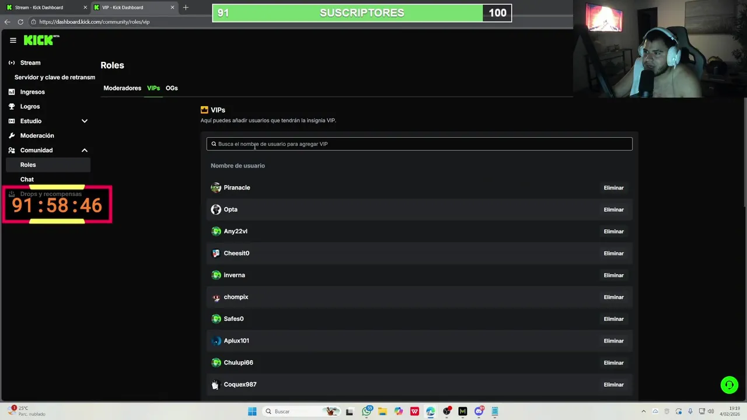Open Microsoft Edge from the taskbar

tap(431, 411)
